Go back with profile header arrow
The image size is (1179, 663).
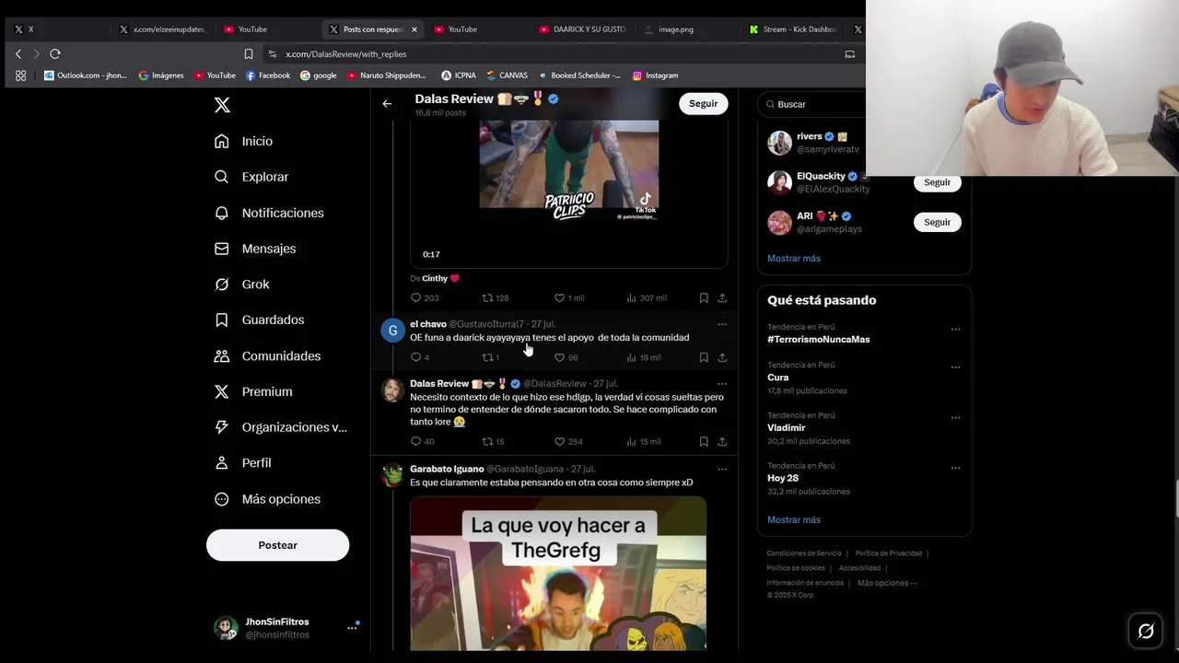[x=387, y=104]
